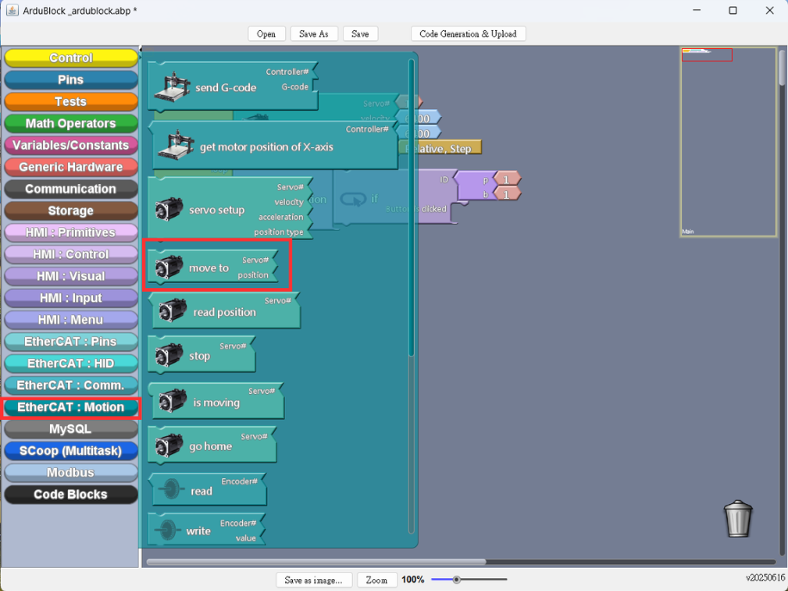Click the trash can icon on canvas

click(738, 519)
